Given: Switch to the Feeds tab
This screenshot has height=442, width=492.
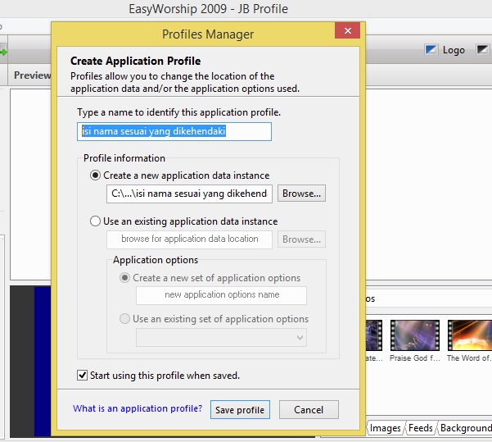Looking at the screenshot, I should [421, 428].
